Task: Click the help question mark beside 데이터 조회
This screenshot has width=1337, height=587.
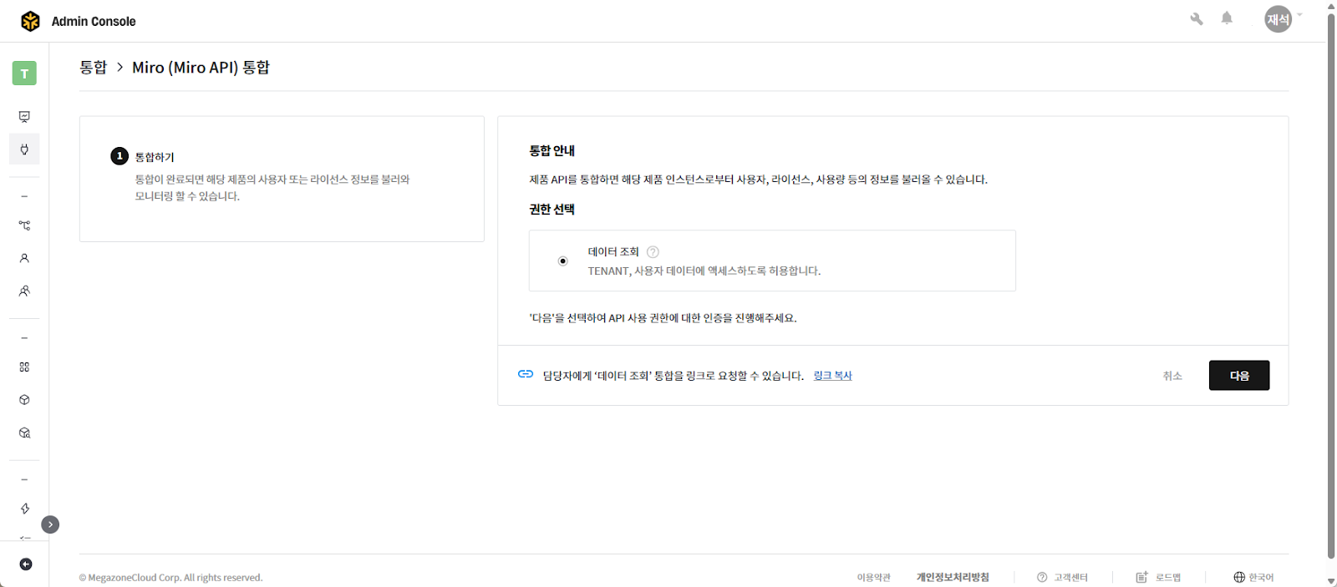Action: 653,251
